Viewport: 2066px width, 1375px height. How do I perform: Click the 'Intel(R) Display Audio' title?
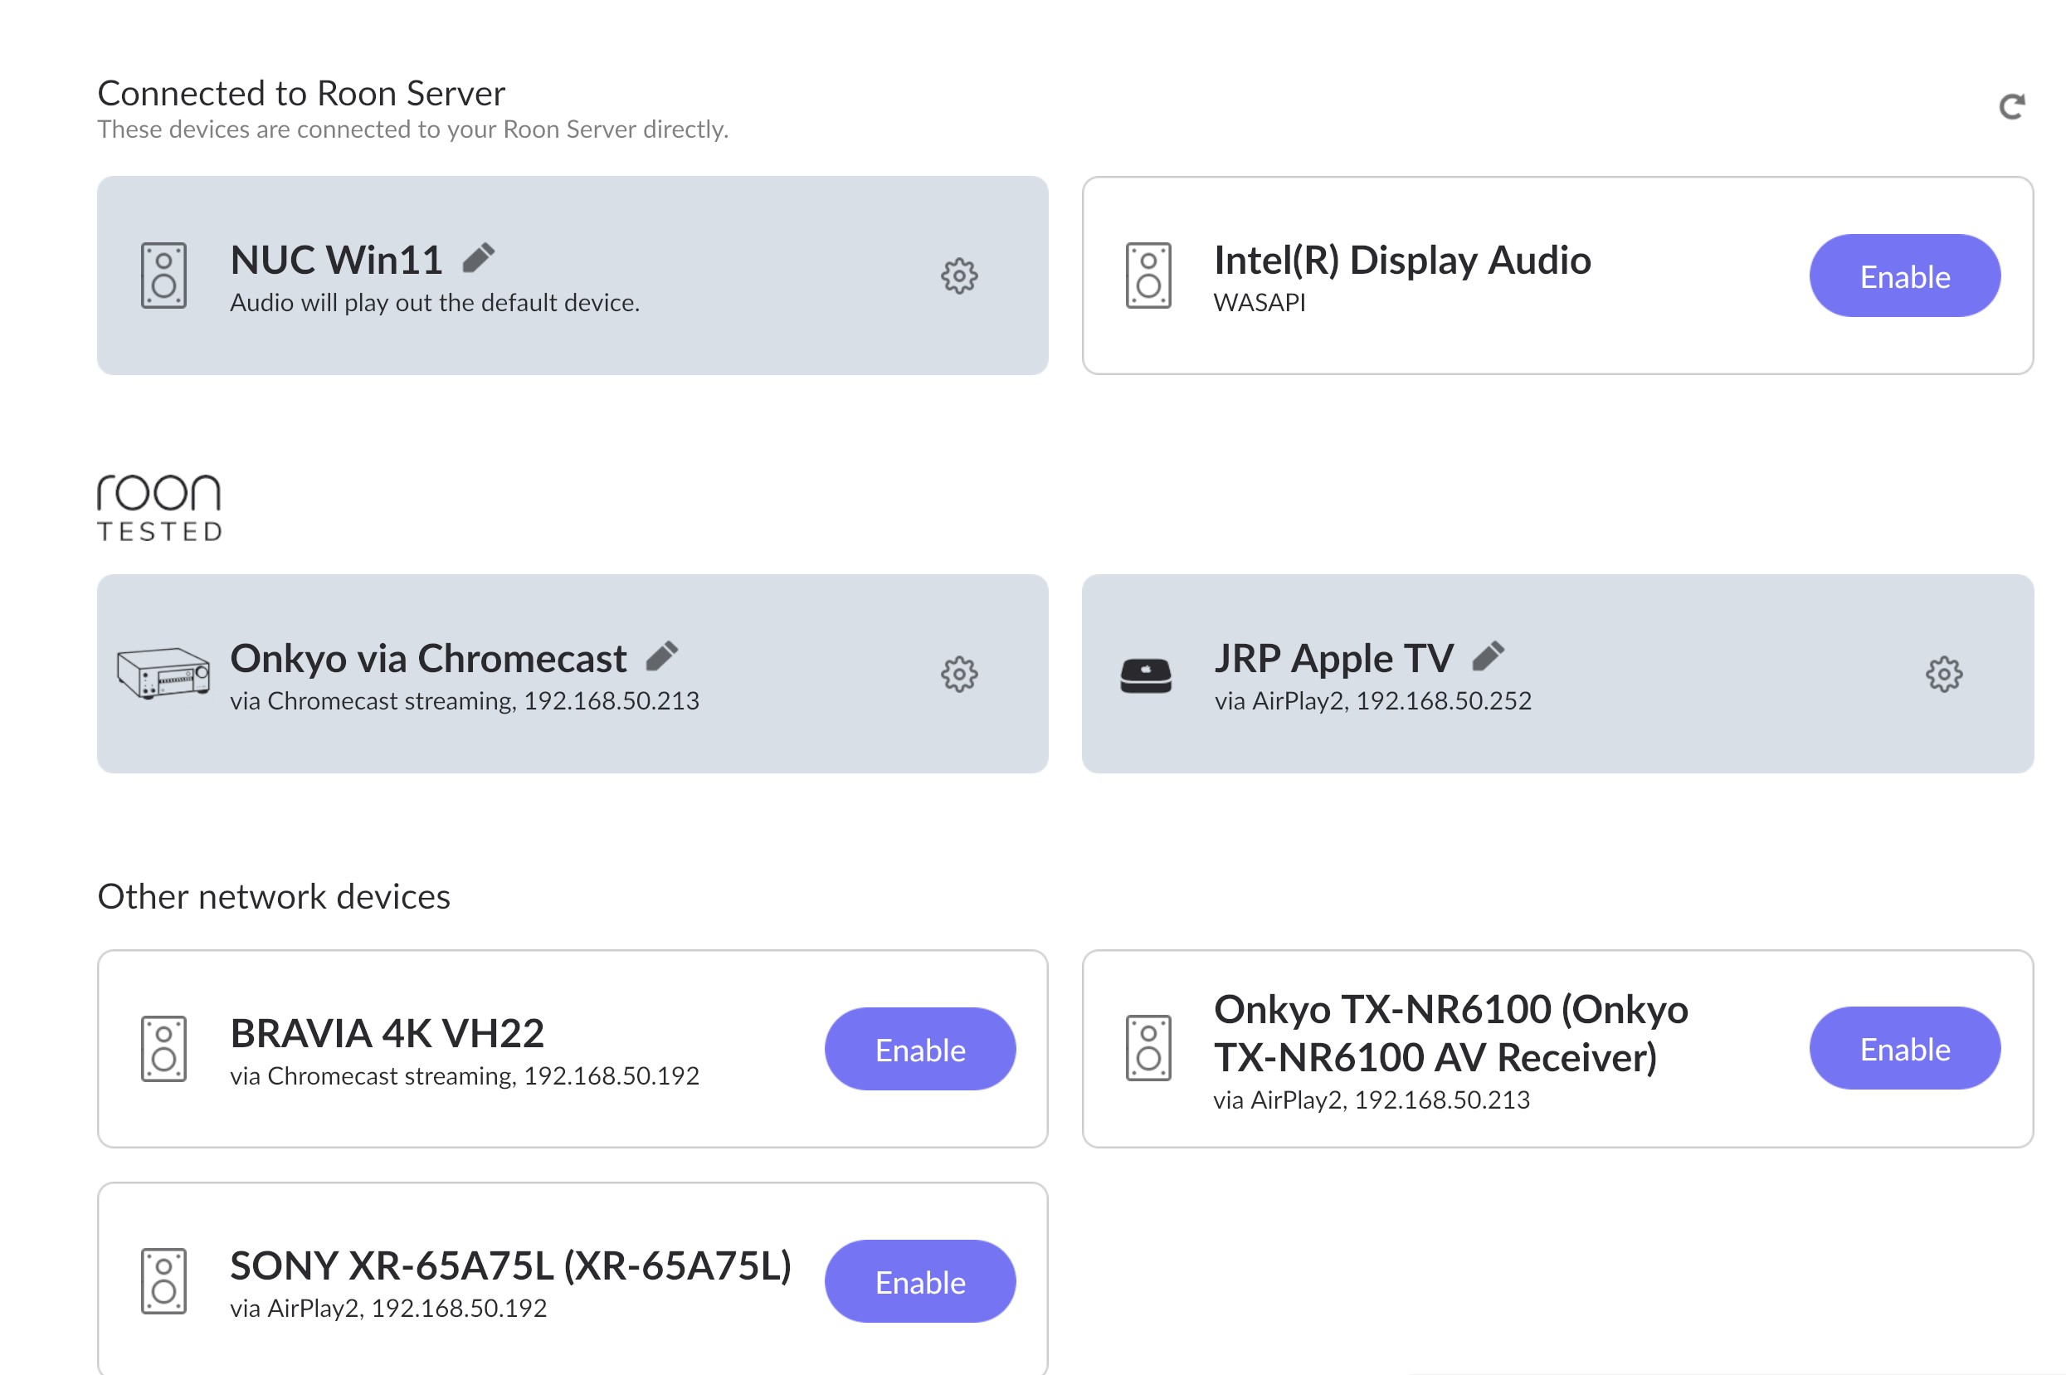point(1401,260)
